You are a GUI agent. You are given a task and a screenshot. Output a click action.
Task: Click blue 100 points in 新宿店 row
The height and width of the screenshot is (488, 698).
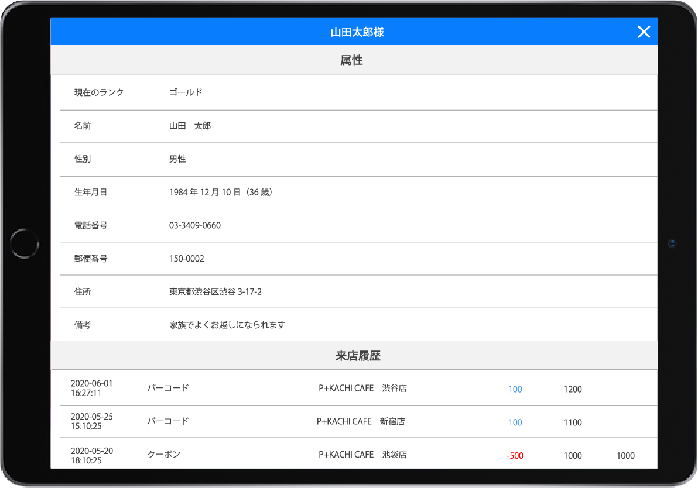515,422
